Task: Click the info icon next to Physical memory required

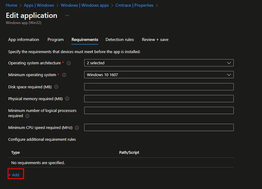Action: coord(67,99)
